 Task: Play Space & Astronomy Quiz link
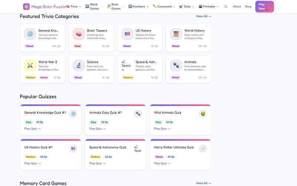pos(97,163)
